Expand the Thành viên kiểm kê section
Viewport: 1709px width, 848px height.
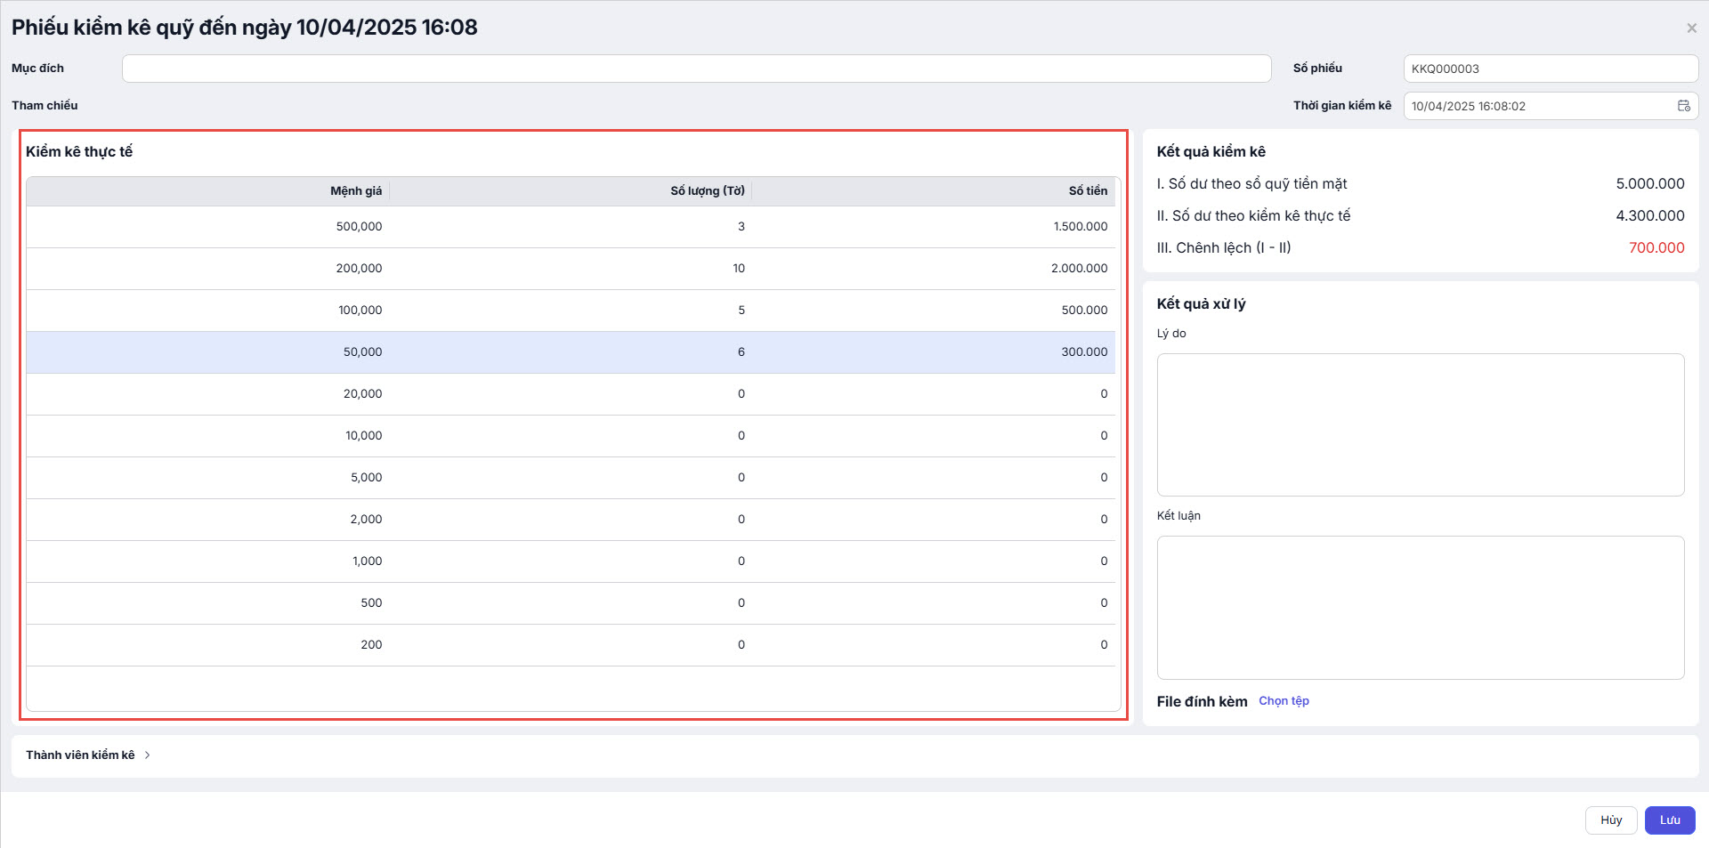click(x=147, y=755)
